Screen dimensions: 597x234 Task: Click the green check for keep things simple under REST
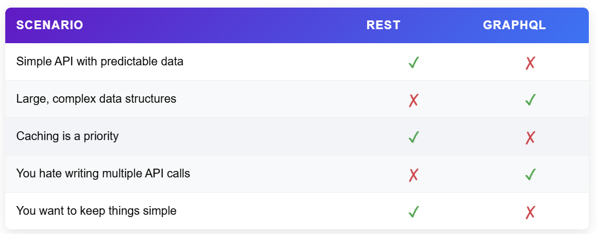(414, 212)
